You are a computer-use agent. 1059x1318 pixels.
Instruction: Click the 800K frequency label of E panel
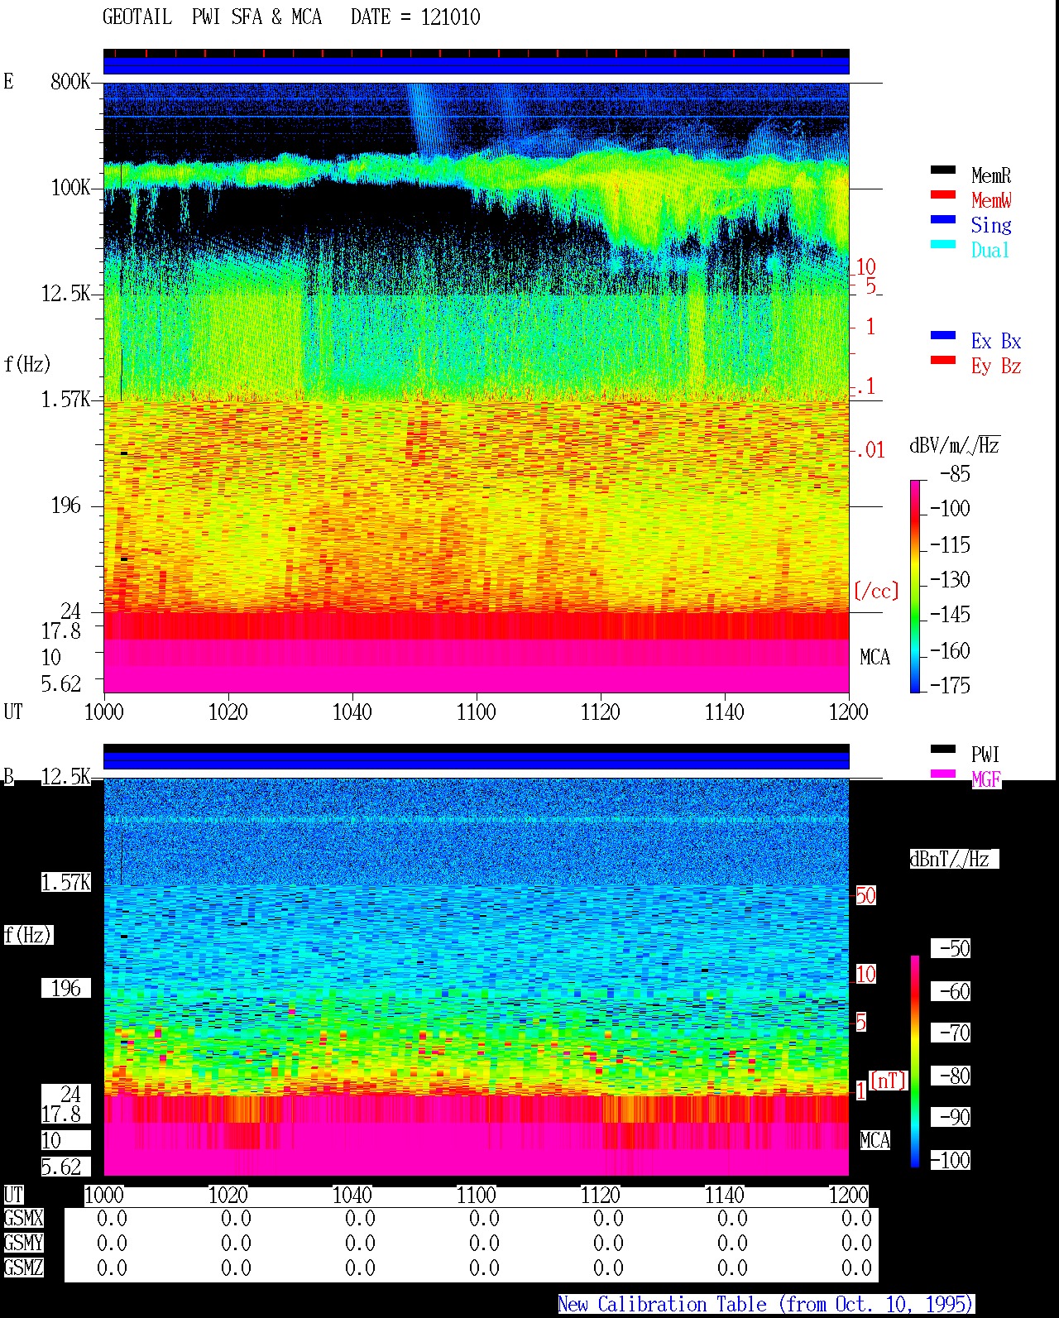coord(70,81)
